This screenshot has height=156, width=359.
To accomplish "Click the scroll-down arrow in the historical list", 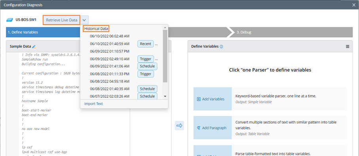I will point(165,96).
